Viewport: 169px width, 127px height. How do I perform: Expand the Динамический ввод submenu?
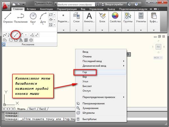pyautogui.click(x=101, y=66)
